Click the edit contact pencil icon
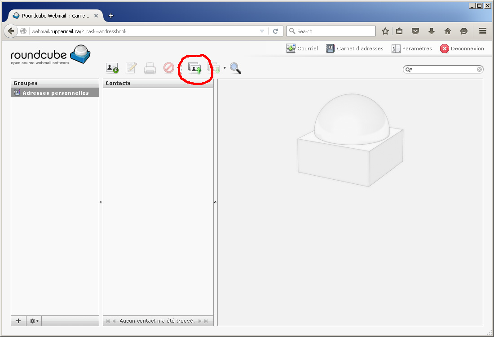 tap(131, 68)
